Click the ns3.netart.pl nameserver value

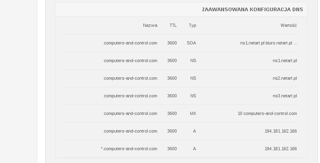click(285, 96)
